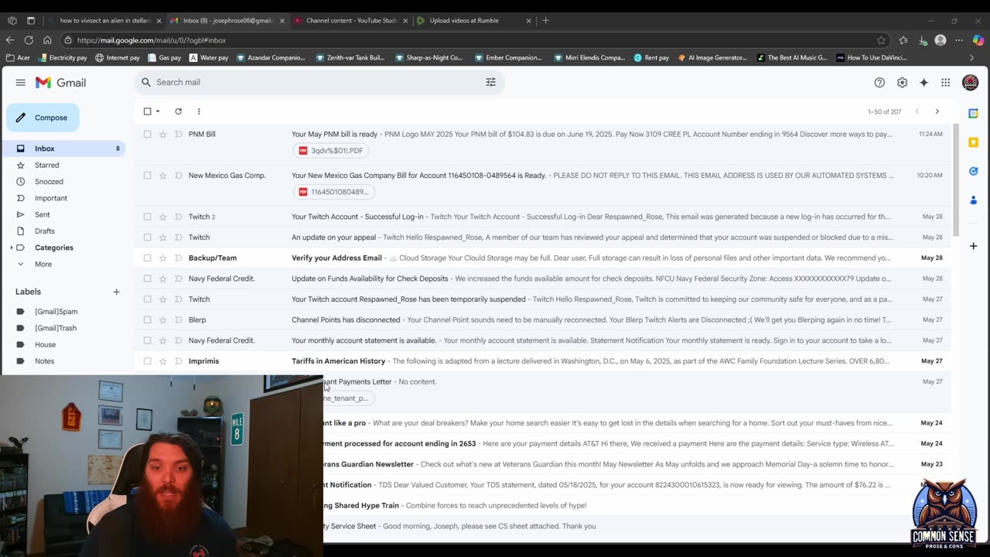Open Google account avatar

click(970, 83)
